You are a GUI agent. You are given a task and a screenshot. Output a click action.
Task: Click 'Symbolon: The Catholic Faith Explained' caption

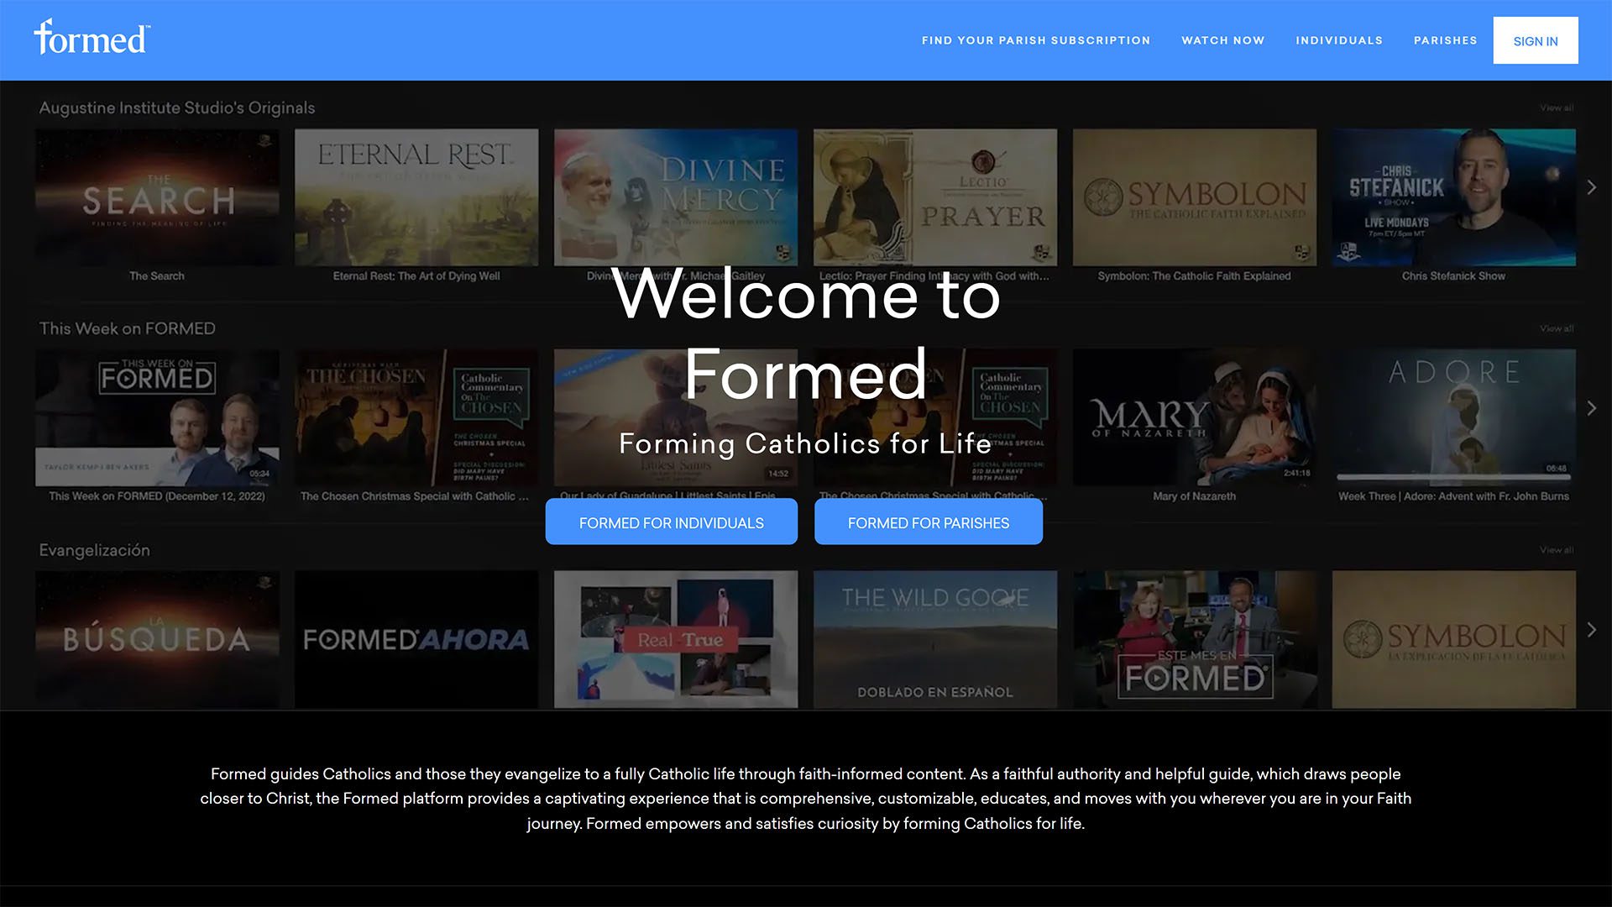1194,275
